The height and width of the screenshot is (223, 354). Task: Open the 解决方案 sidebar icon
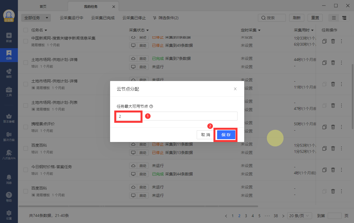[x=9, y=136]
